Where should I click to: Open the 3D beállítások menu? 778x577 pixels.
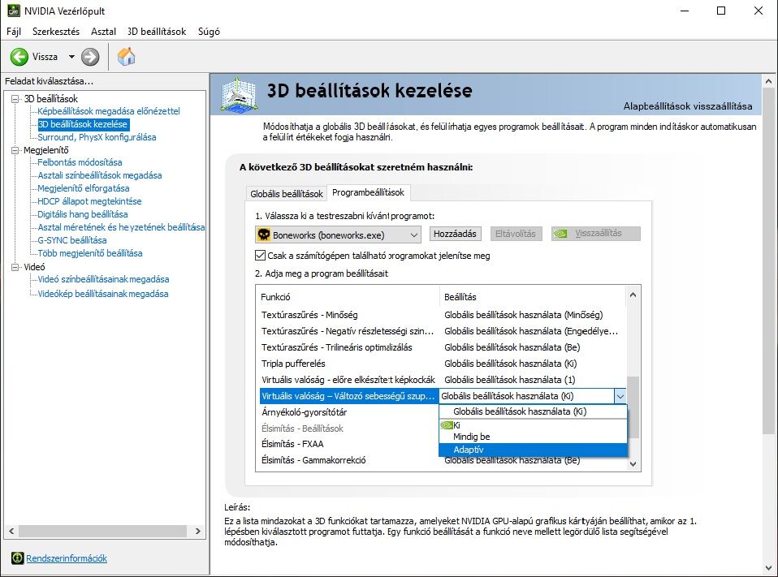click(x=156, y=31)
